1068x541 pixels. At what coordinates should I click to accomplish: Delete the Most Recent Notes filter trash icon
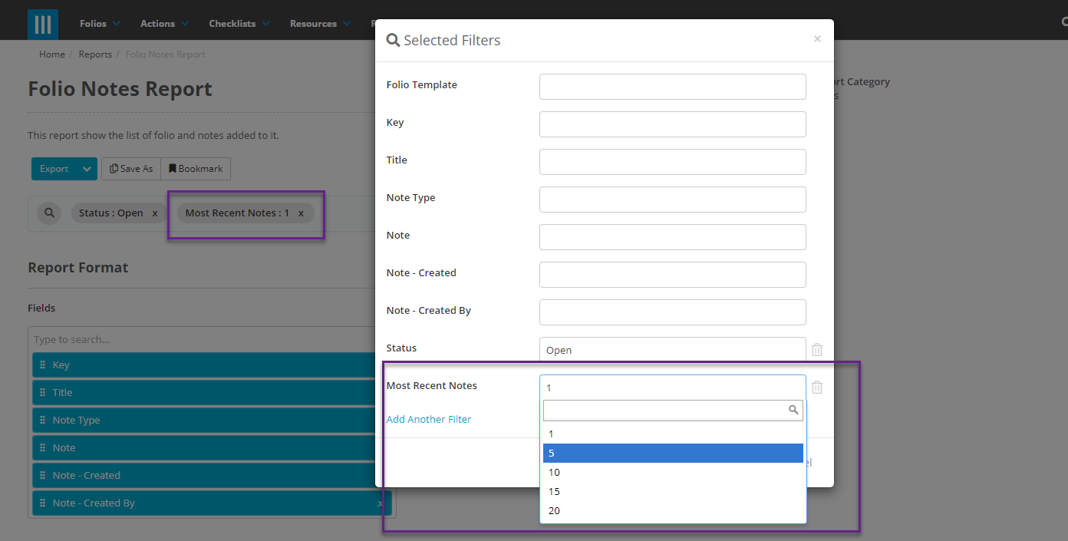(x=816, y=387)
